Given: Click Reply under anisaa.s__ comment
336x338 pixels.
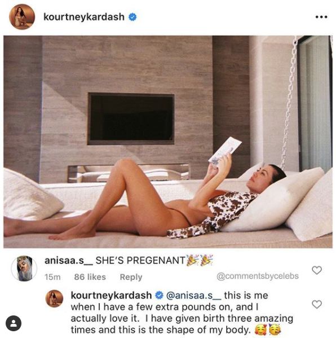Looking at the screenshot, I should coord(131,277).
